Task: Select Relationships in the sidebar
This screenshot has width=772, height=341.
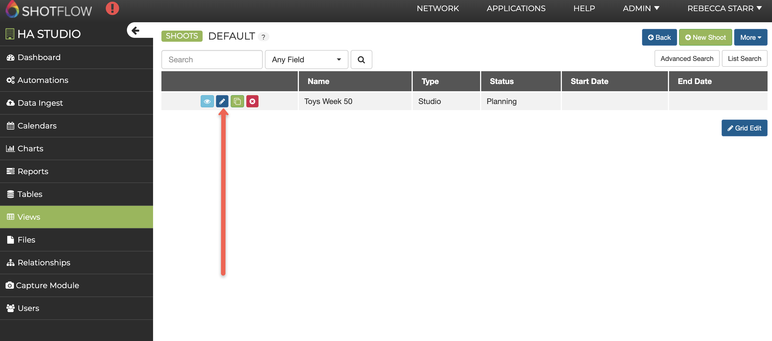Action: [x=44, y=263]
